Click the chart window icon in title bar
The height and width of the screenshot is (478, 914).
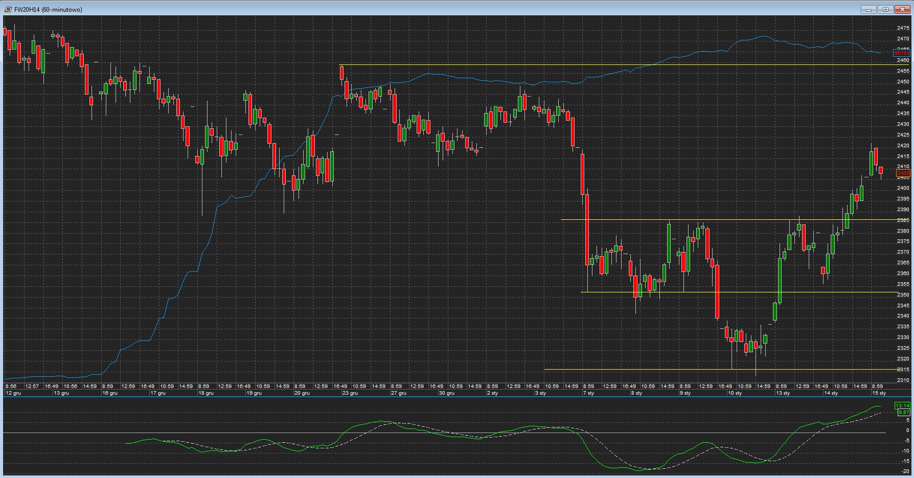tap(8, 9)
